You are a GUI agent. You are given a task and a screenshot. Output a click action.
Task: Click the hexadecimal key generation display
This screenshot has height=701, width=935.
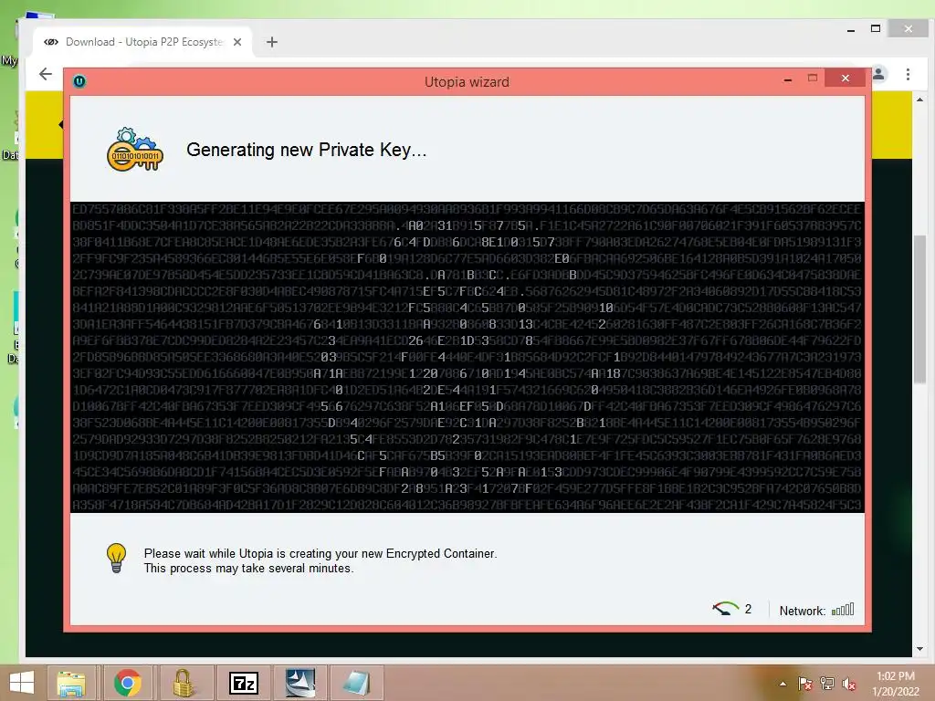(467, 357)
